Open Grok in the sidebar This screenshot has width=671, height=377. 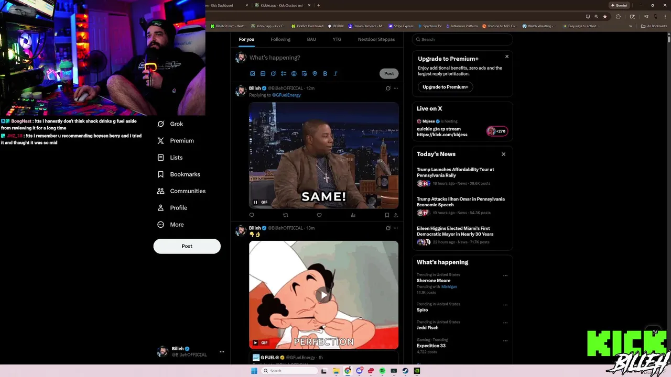(170, 124)
